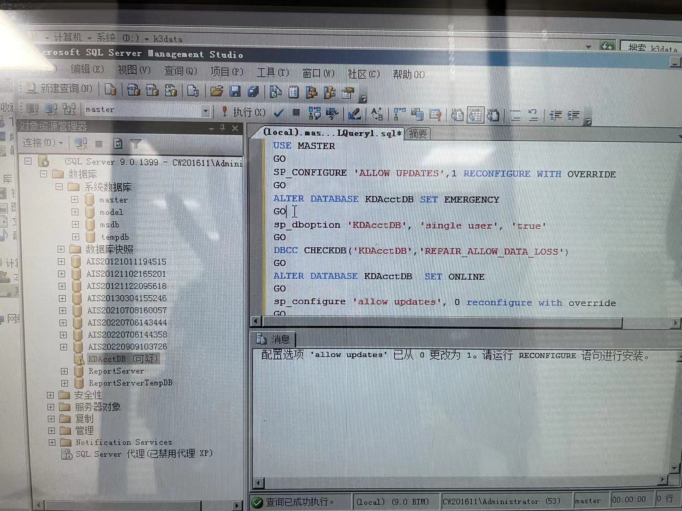Click the Results to Text icon
The width and height of the screenshot is (682, 511).
coord(457,116)
